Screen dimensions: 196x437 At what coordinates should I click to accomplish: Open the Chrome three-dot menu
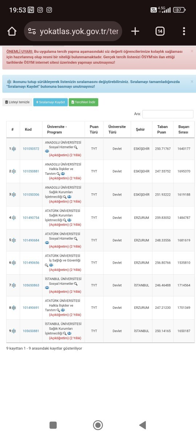coord(184,31)
